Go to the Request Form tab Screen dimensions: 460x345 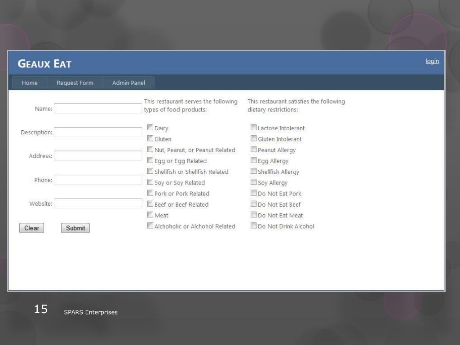(x=75, y=83)
